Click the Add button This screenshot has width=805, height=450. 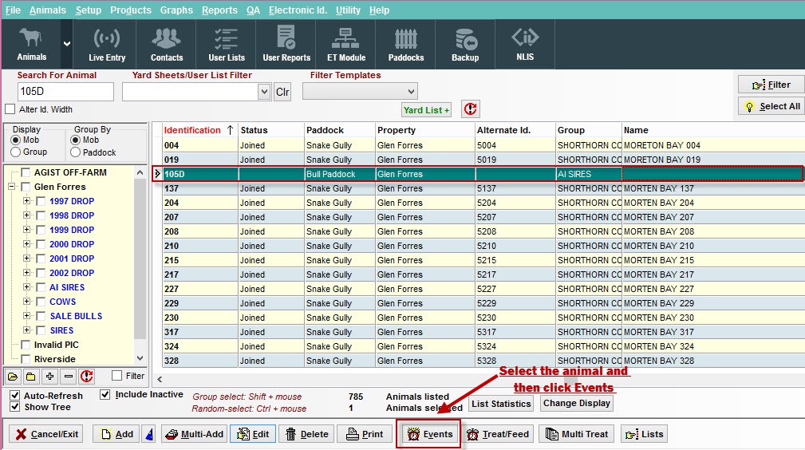point(116,434)
